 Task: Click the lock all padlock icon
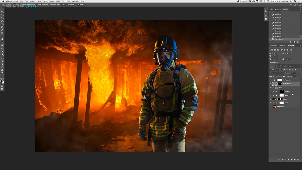coord(284,76)
